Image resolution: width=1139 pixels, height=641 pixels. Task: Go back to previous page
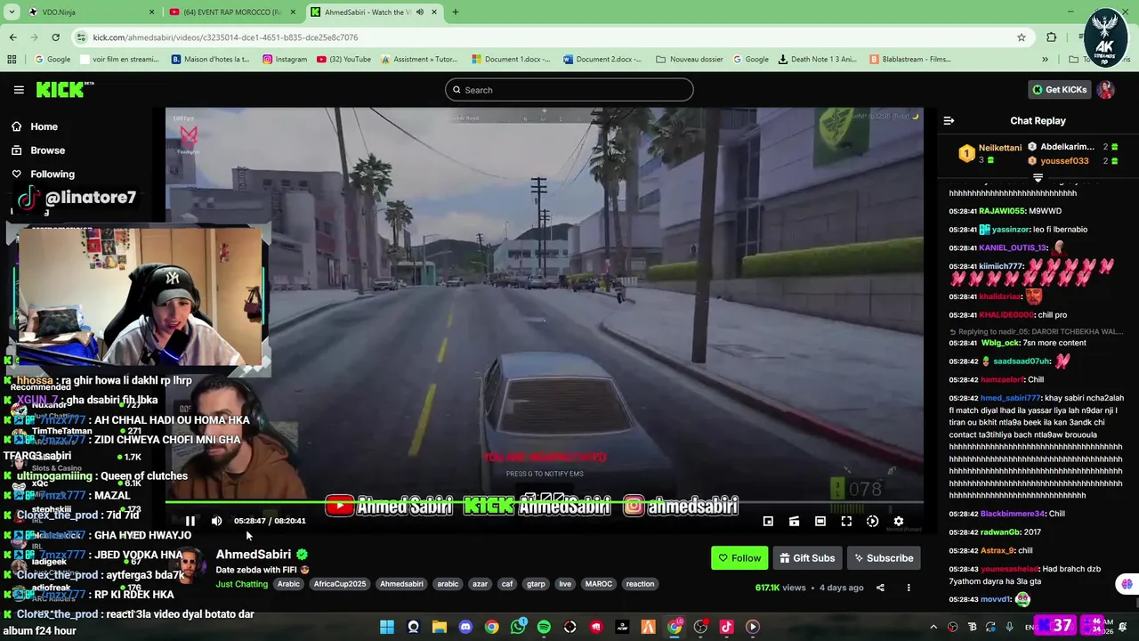click(x=12, y=37)
